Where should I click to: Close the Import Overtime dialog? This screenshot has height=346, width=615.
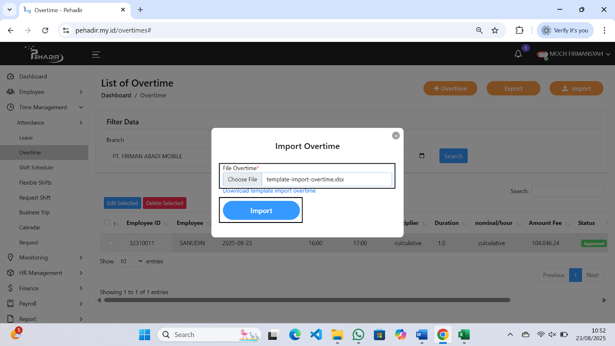(396, 136)
